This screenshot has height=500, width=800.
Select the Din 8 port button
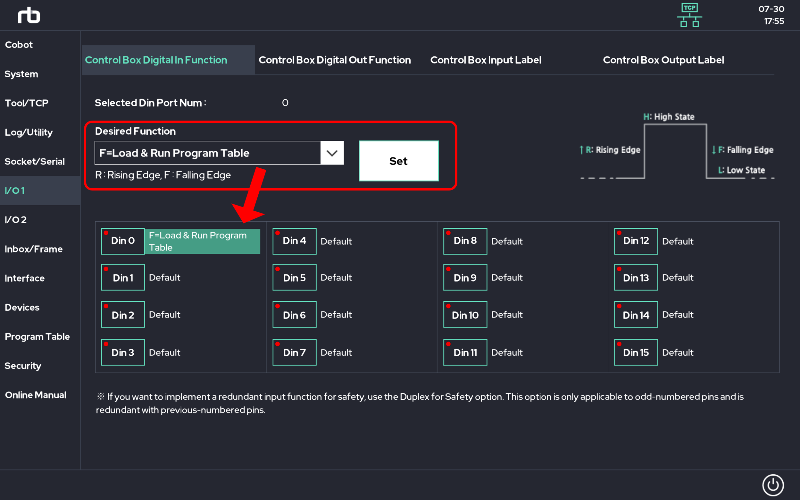[465, 241]
